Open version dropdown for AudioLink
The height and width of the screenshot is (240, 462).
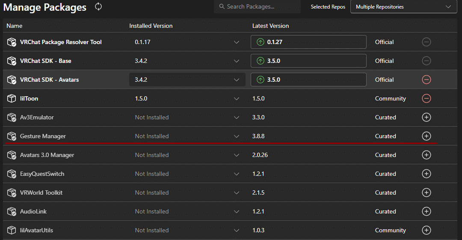point(236,211)
